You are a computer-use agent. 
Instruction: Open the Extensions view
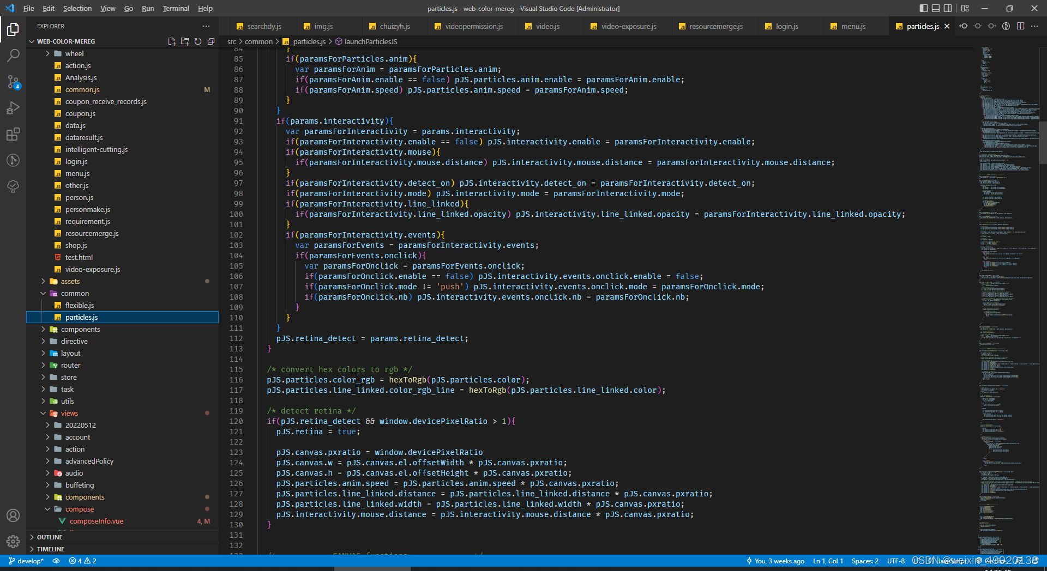[x=13, y=134]
